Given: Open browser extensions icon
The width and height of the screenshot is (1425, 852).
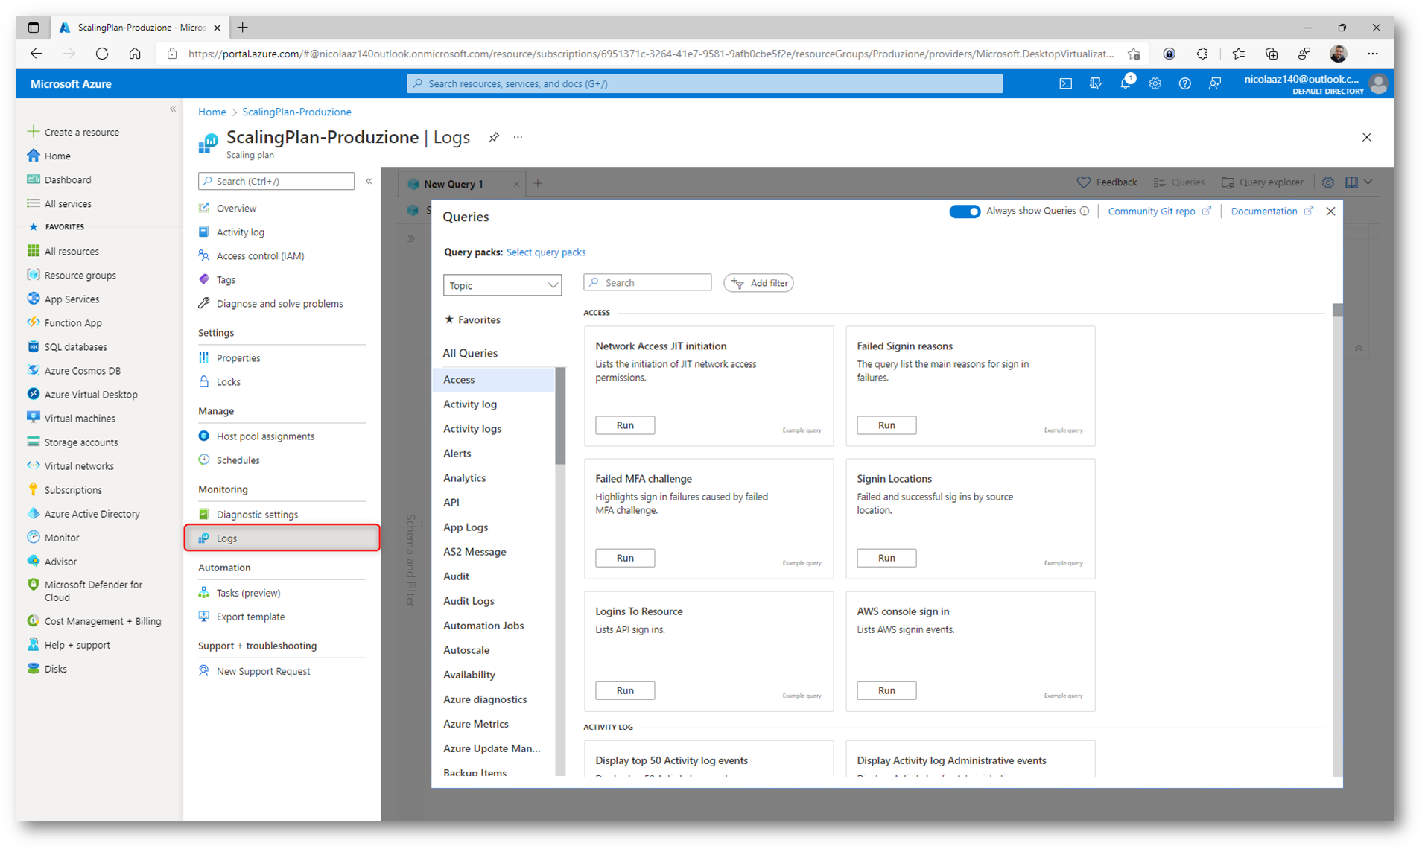Looking at the screenshot, I should [x=1202, y=54].
